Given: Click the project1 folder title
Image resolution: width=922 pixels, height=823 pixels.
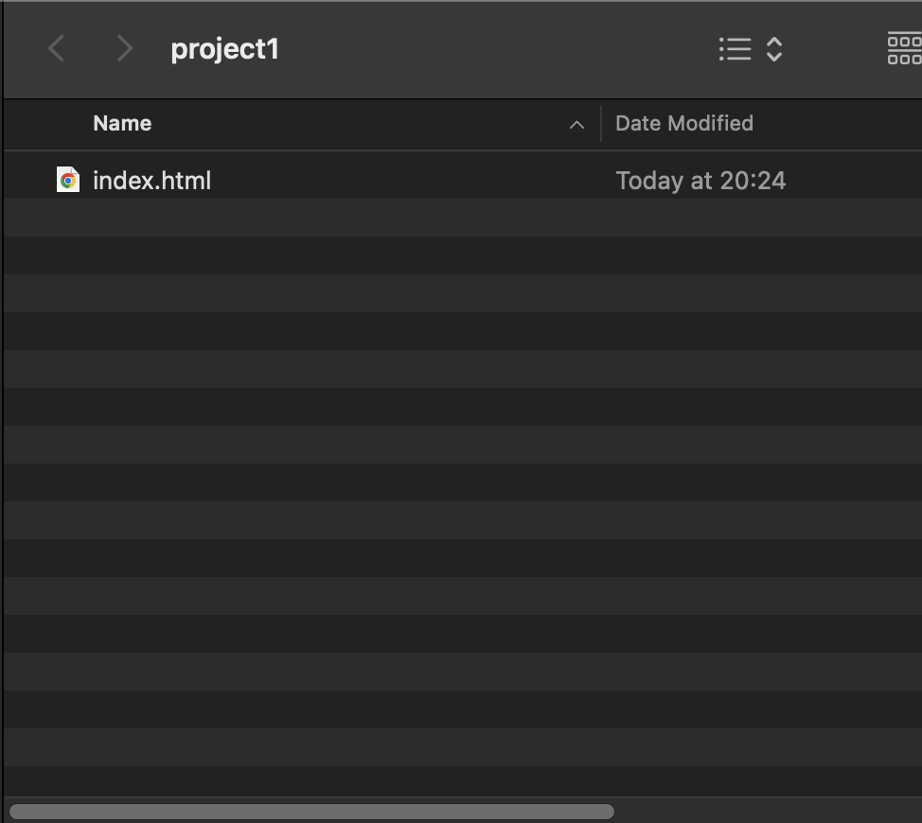Looking at the screenshot, I should point(224,49).
